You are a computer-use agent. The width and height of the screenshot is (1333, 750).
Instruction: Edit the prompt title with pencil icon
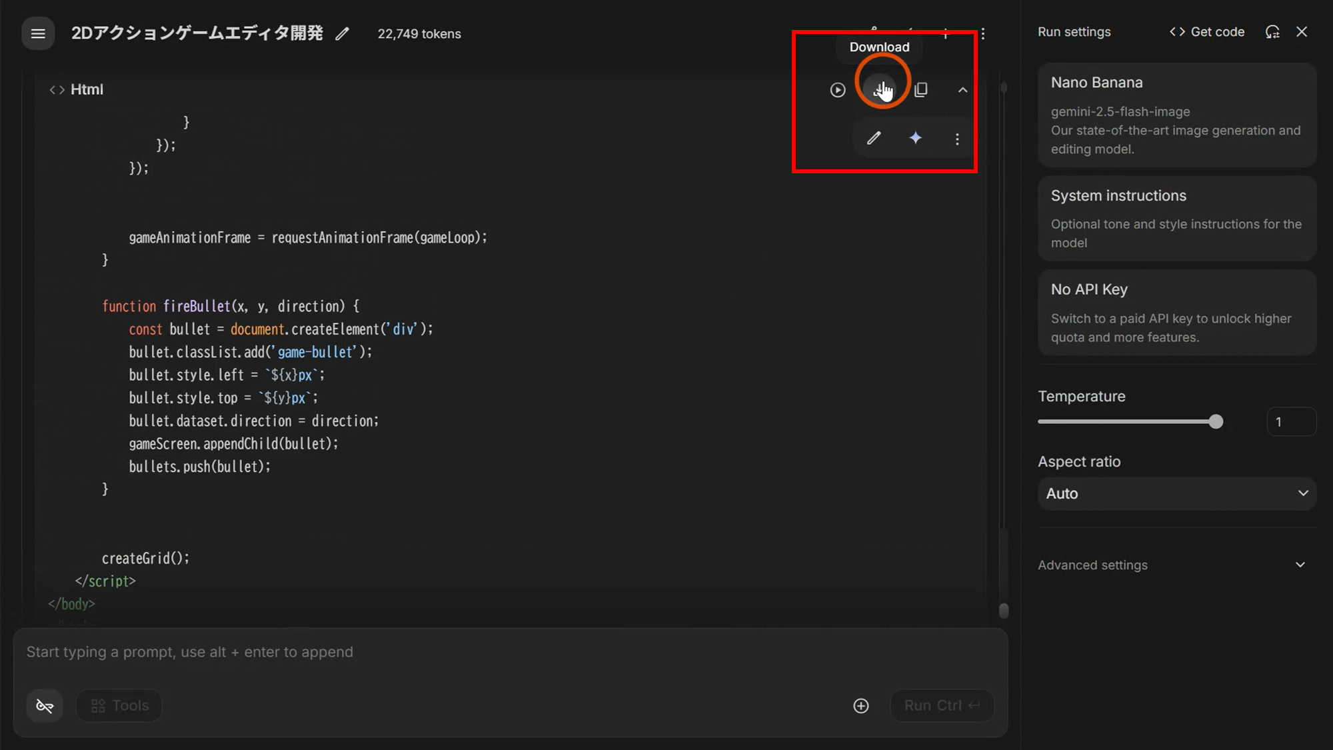(342, 33)
